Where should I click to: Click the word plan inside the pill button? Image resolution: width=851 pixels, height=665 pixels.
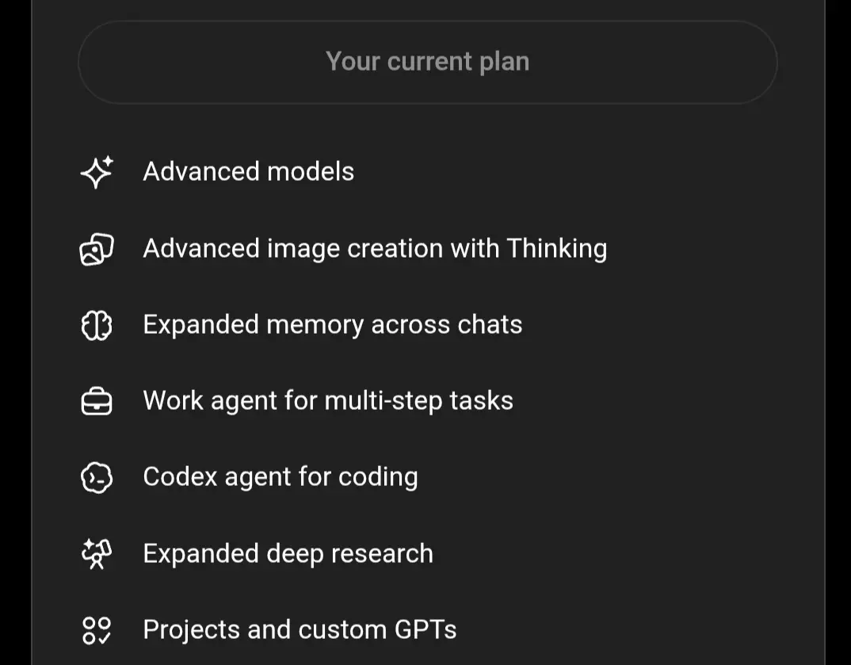click(505, 62)
